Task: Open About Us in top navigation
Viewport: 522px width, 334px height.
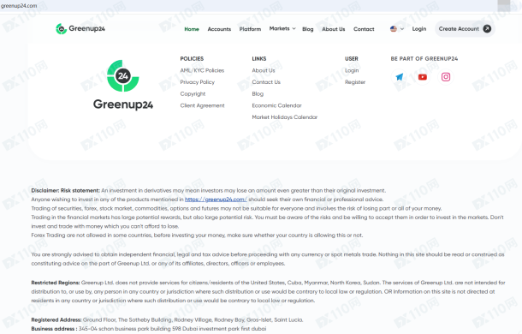Action: coord(333,29)
